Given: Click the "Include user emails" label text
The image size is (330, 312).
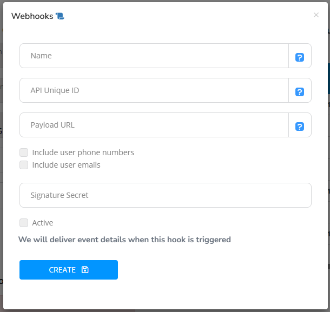Looking at the screenshot, I should tap(66, 165).
